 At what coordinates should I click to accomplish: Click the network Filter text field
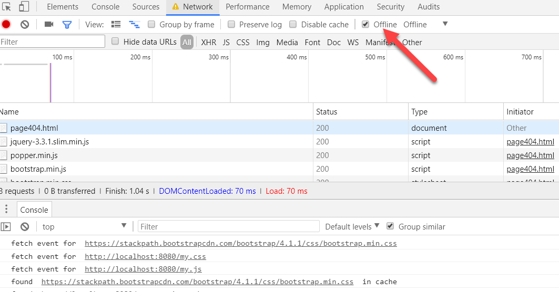[52, 42]
